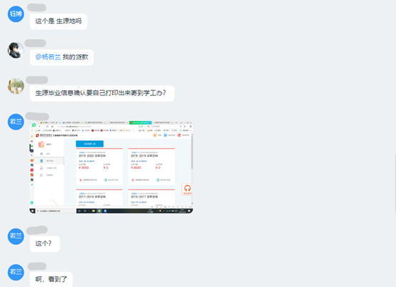
Task: Click blurred sender name above 这个是 生源地吗
Action: [x=36, y=8]
